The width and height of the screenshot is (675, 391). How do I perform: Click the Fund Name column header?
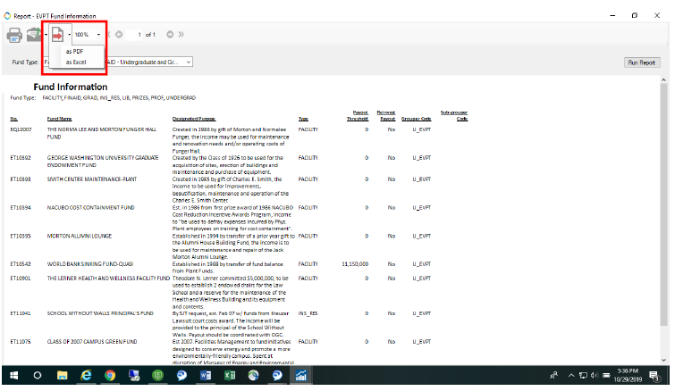click(x=60, y=119)
